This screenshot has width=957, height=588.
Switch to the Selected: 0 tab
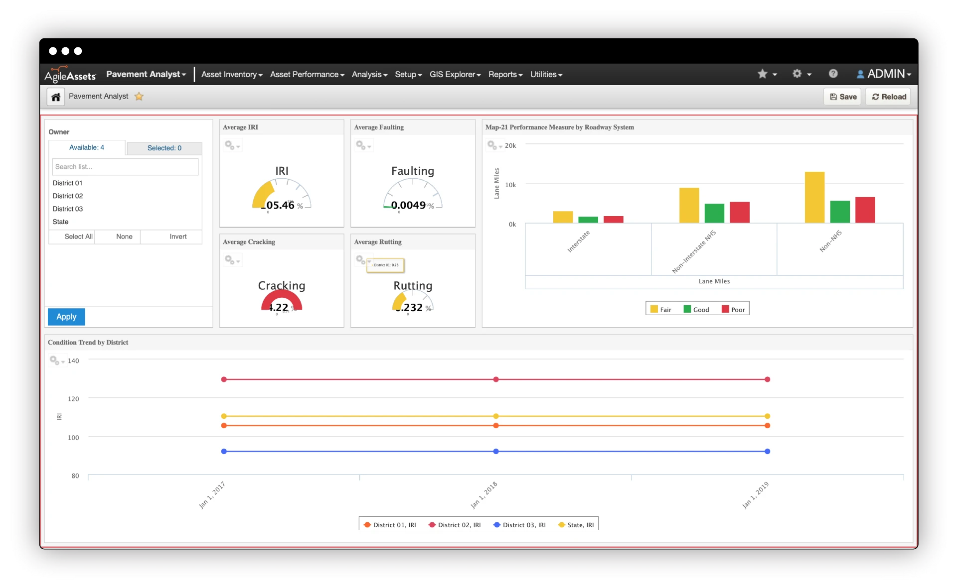[x=164, y=148]
